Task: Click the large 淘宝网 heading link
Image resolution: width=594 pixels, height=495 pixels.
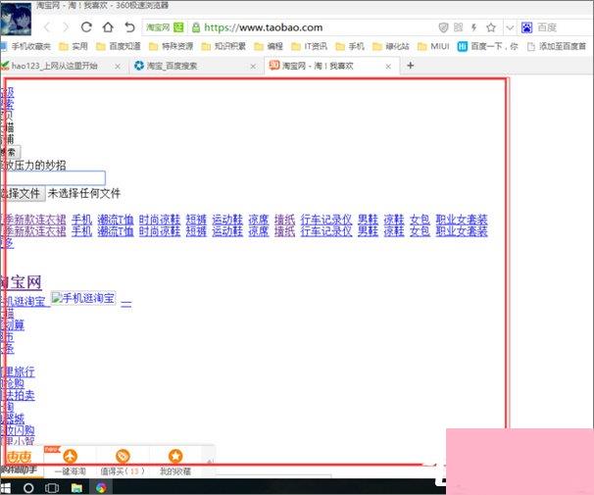Action: [x=22, y=282]
